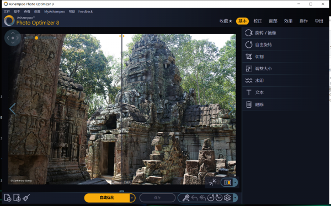Click the 保存 save button
The image size is (331, 206).
[157, 198]
